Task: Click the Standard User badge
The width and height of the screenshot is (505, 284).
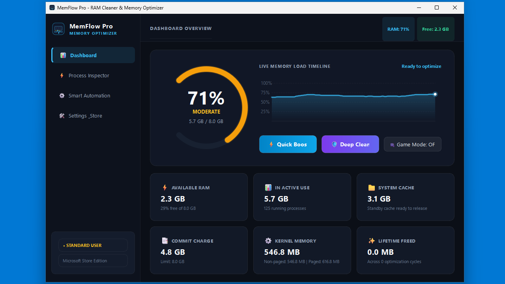Action: click(93, 245)
